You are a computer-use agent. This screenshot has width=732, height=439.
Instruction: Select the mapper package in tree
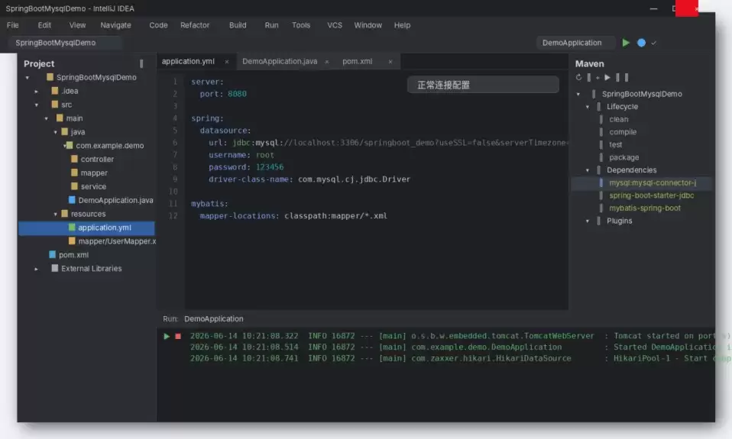(94, 173)
